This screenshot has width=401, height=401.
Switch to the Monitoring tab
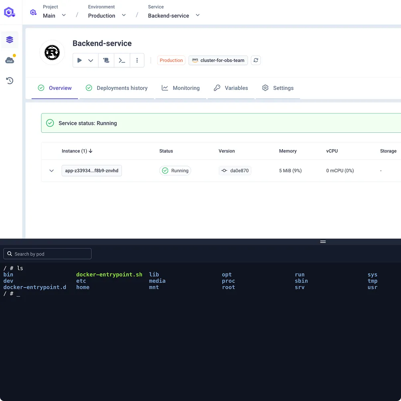tap(180, 88)
